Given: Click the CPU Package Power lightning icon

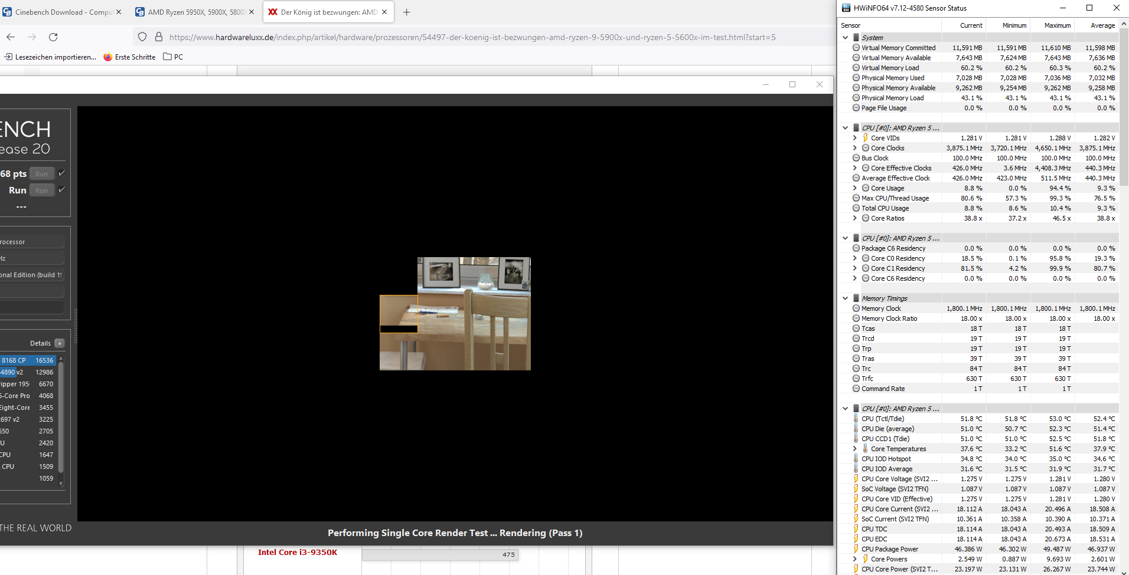Looking at the screenshot, I should [x=857, y=549].
